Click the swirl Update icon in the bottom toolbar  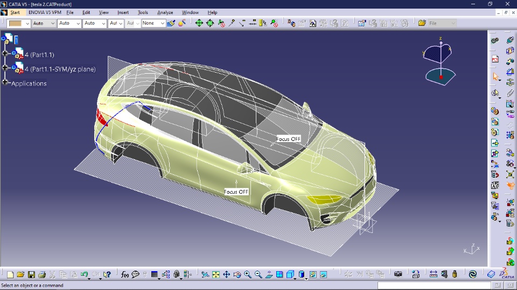(472, 274)
